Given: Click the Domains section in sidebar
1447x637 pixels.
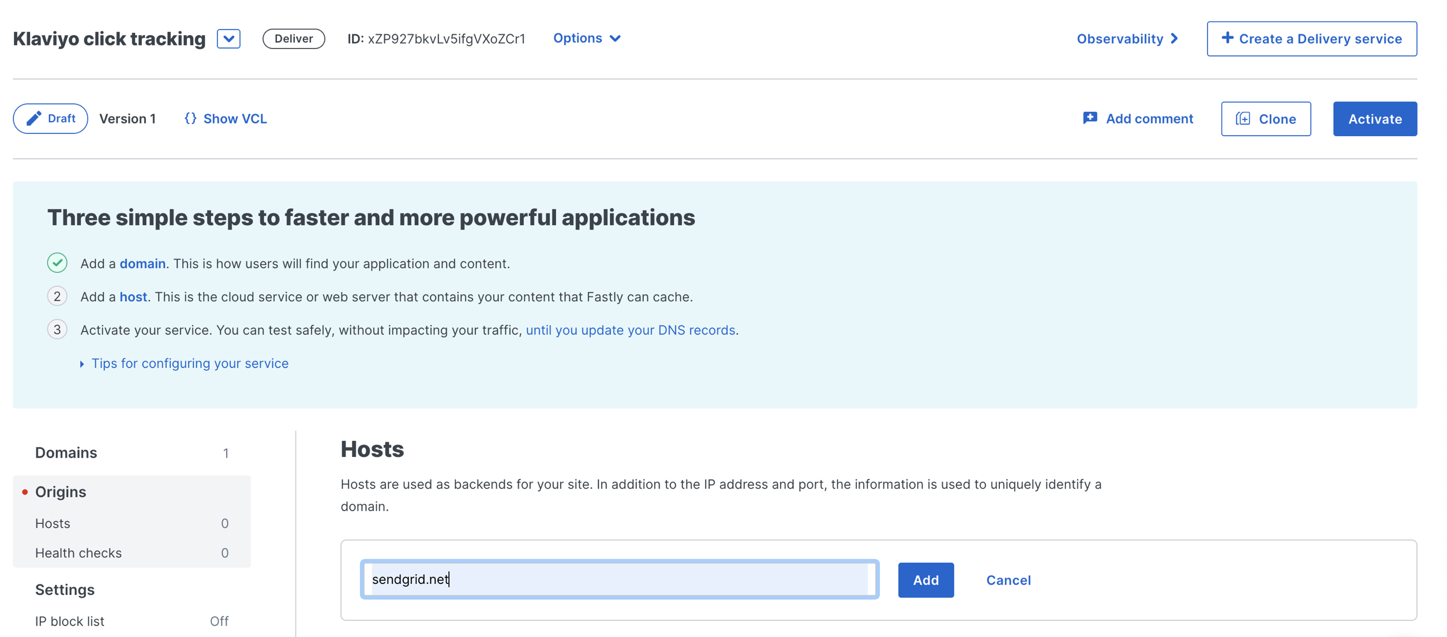Looking at the screenshot, I should (x=65, y=452).
